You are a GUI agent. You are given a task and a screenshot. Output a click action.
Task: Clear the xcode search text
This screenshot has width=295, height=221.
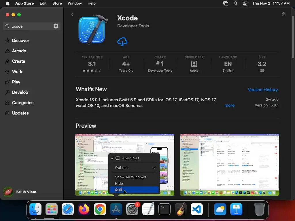(56, 26)
